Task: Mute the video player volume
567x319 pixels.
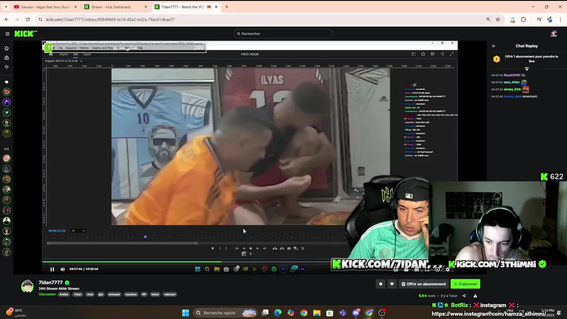Action: pyautogui.click(x=62, y=269)
